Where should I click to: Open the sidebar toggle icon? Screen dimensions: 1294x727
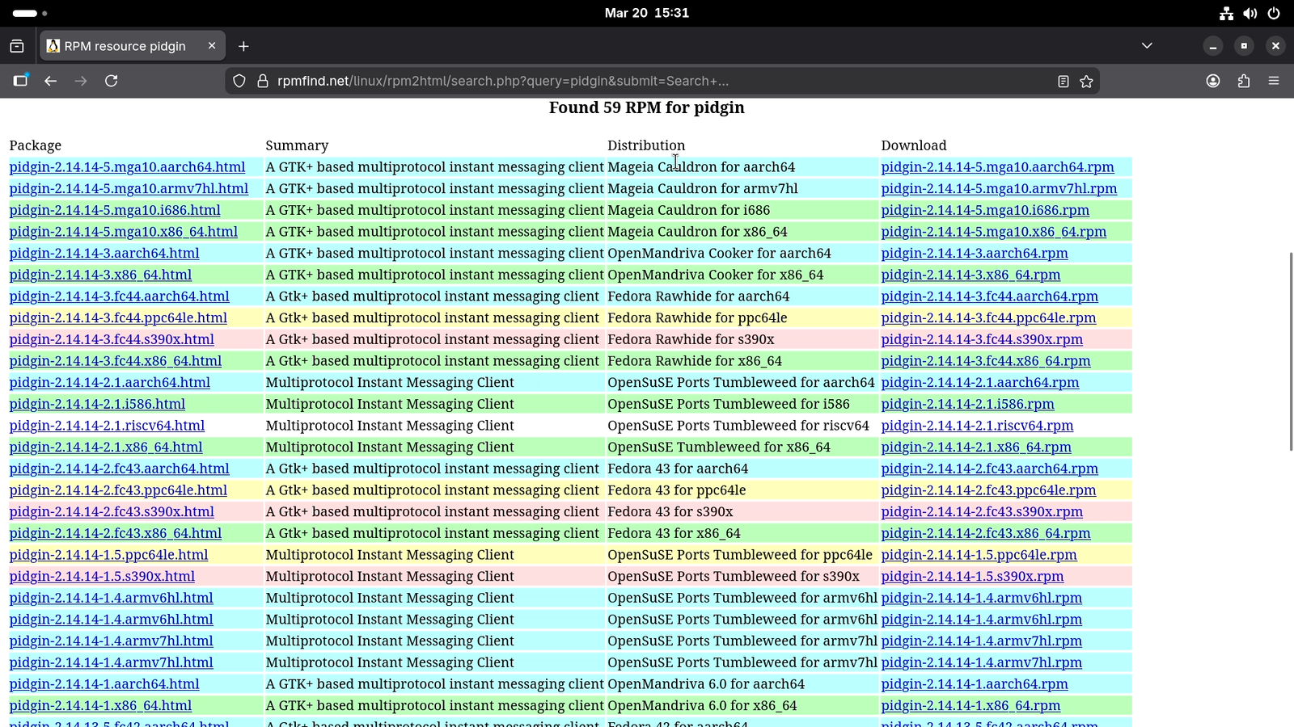pyautogui.click(x=20, y=80)
